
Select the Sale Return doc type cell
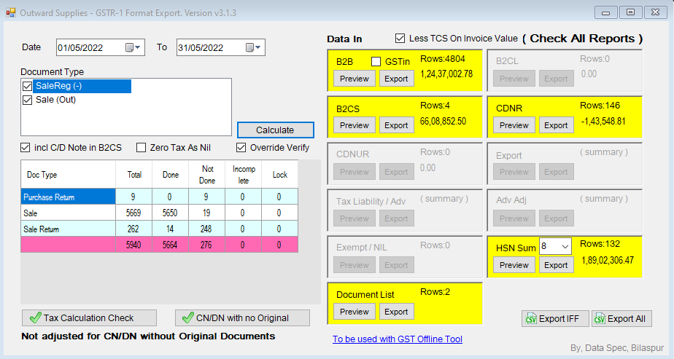point(69,229)
